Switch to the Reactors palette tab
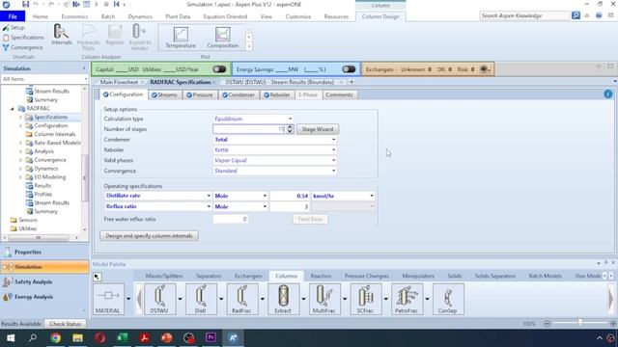The height and width of the screenshot is (347, 618). click(x=321, y=276)
